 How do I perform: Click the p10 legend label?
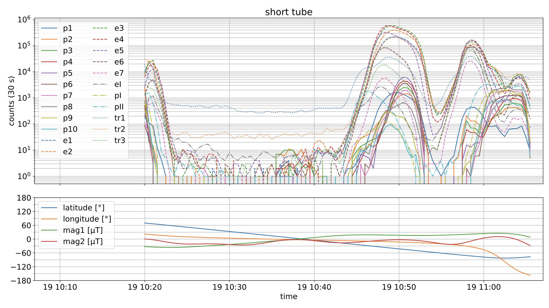click(70, 129)
